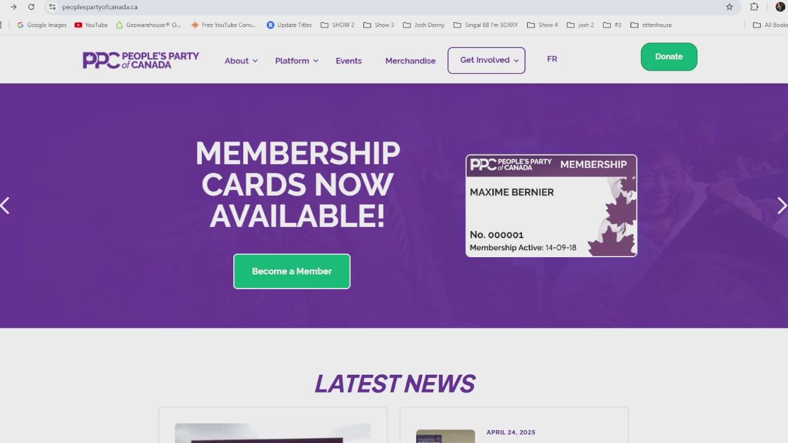Open the Geowarehouse bookmark
Viewport: 788px width, 443px height.
[x=148, y=25]
